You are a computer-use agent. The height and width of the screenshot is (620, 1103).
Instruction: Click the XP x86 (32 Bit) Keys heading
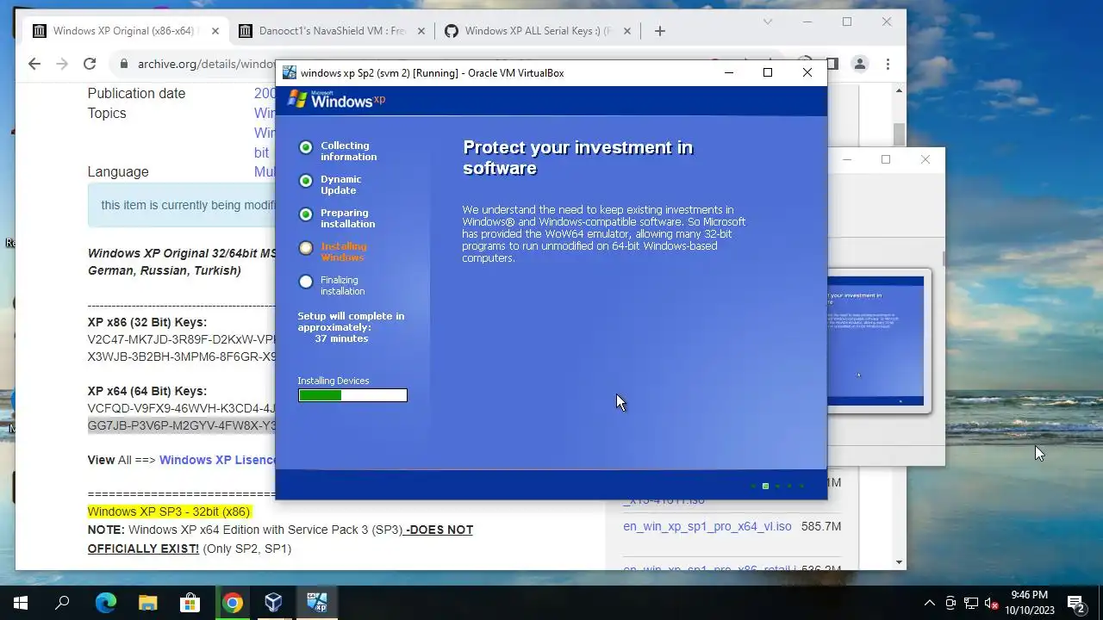coord(147,322)
